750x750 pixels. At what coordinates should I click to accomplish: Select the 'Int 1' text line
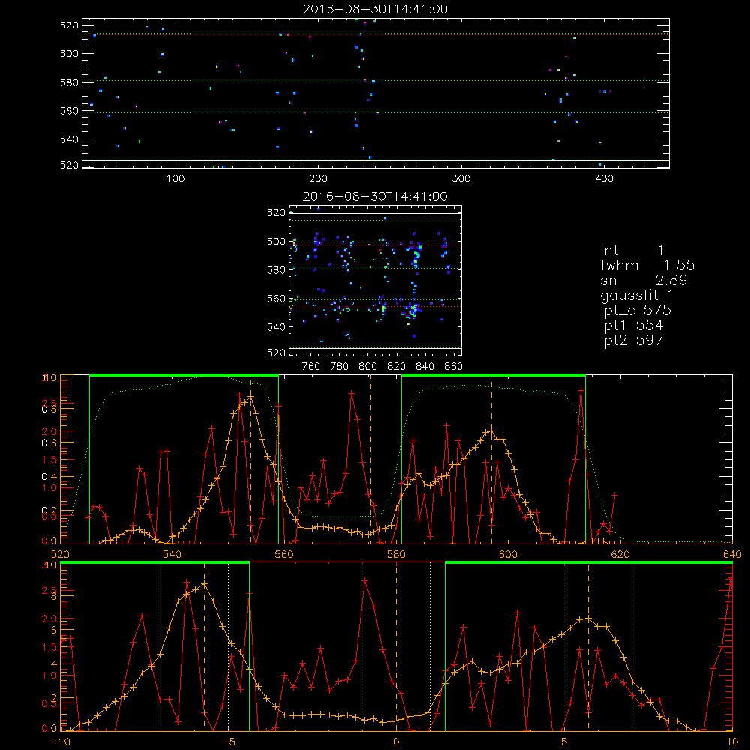[x=631, y=250]
